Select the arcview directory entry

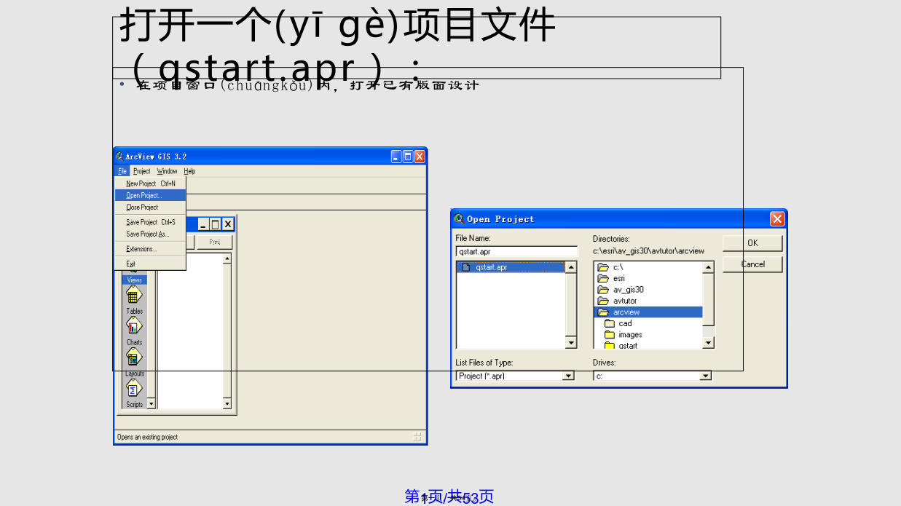[x=648, y=312]
